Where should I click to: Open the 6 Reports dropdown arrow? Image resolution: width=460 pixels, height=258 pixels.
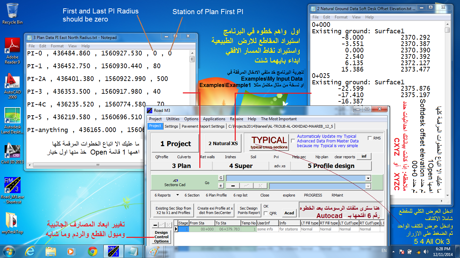(177, 195)
